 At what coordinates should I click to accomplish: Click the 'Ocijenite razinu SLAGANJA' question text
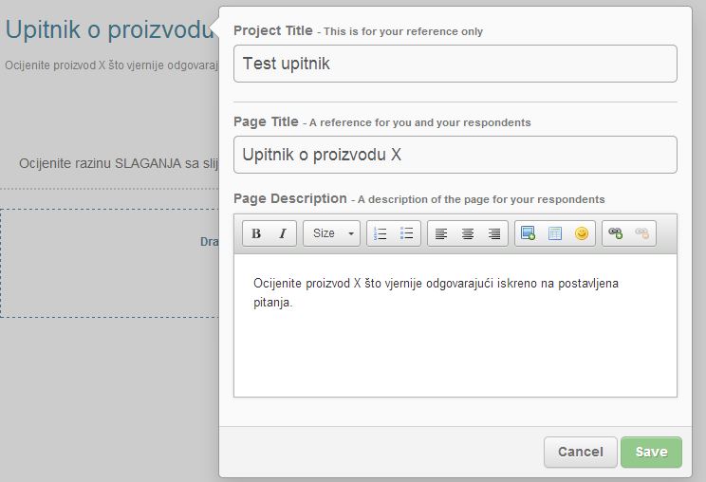click(119, 163)
